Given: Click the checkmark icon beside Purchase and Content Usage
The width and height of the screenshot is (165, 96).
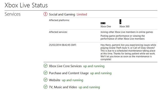Looking at the screenshot, I should 46,73.
